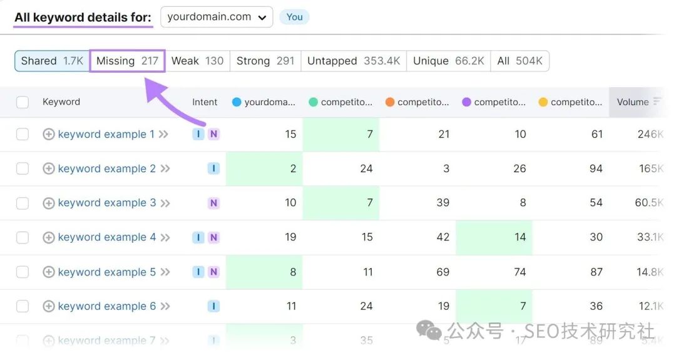Select the Untapped 353.4K tab
This screenshot has width=676, height=358.
pos(354,61)
